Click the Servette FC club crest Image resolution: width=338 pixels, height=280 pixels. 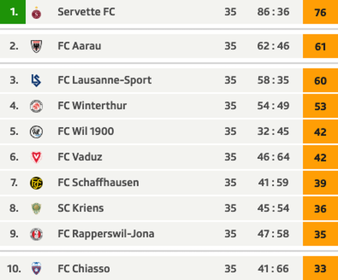coord(36,13)
